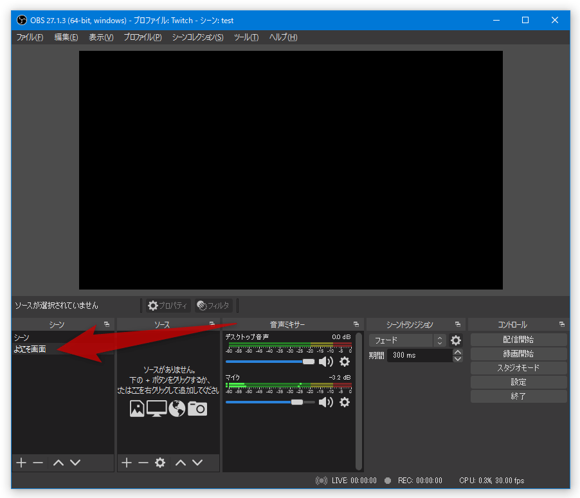Decrease transition duration with down arrow
The width and height of the screenshot is (580, 498).
coord(458,359)
